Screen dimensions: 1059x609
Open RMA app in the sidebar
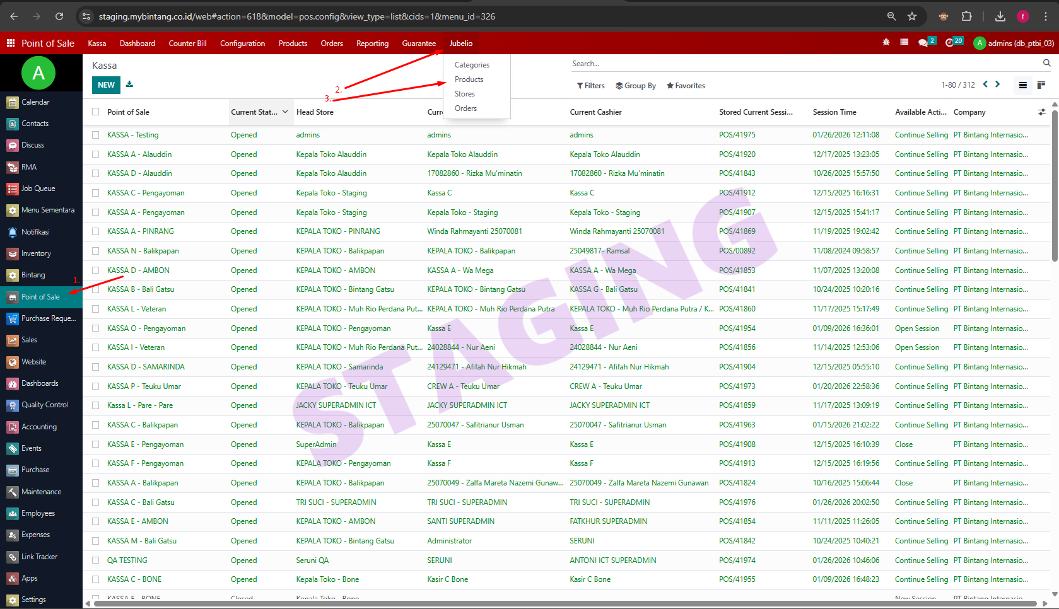41,167
